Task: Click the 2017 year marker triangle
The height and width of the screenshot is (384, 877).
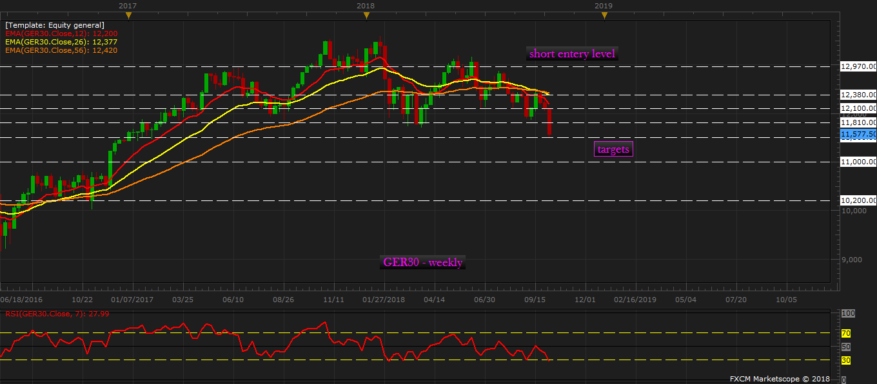Action: (128, 15)
